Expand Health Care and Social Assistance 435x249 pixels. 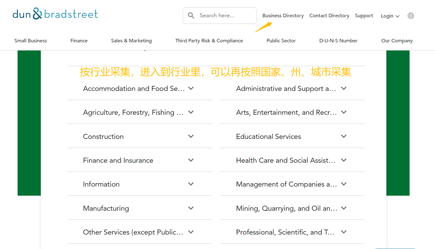point(293,160)
